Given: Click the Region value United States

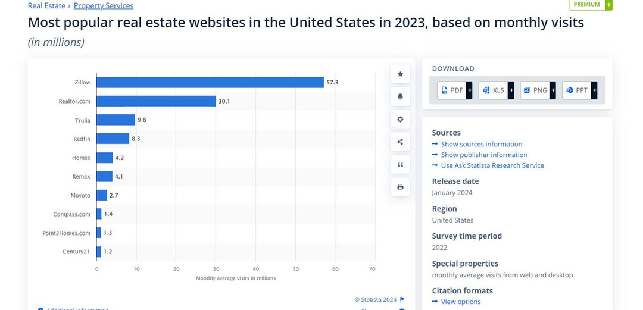Looking at the screenshot, I should tap(452, 220).
